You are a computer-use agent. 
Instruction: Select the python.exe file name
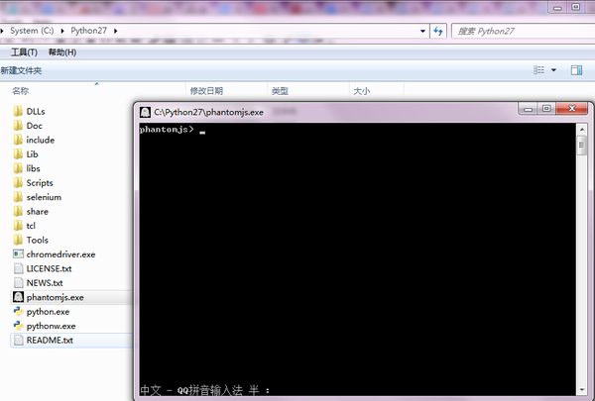click(x=48, y=312)
